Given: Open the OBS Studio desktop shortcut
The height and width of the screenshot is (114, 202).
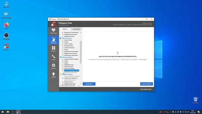Looking at the screenshot, I should pyautogui.click(x=6, y=36).
